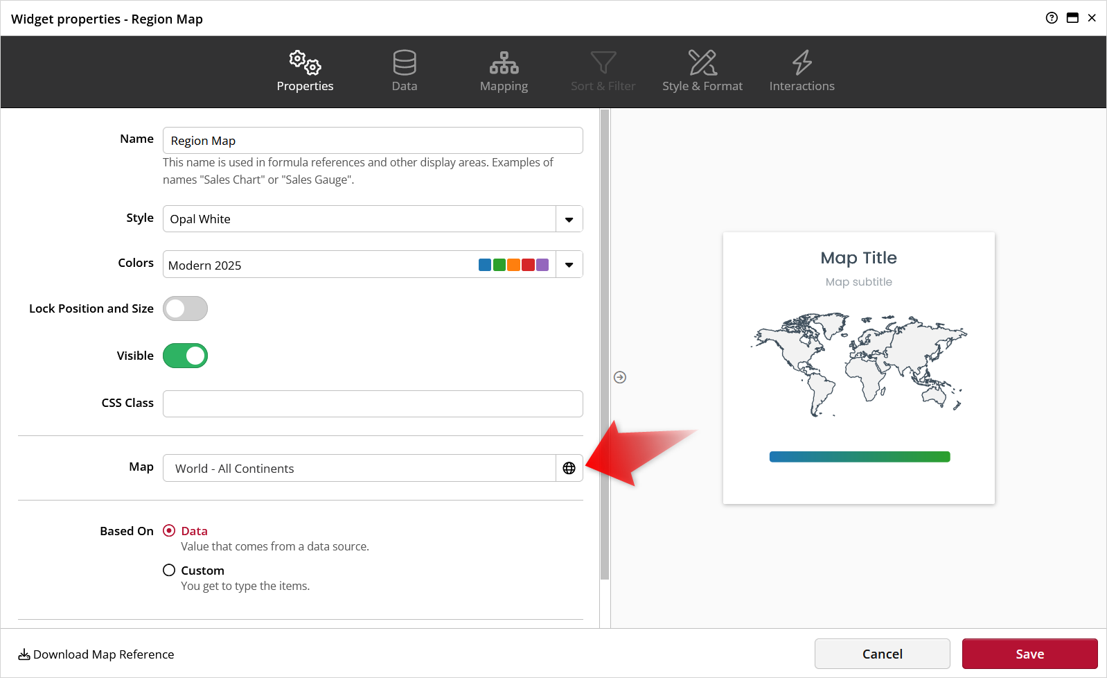
Task: Click the Modern 2025 color swatches
Action: coord(513,265)
